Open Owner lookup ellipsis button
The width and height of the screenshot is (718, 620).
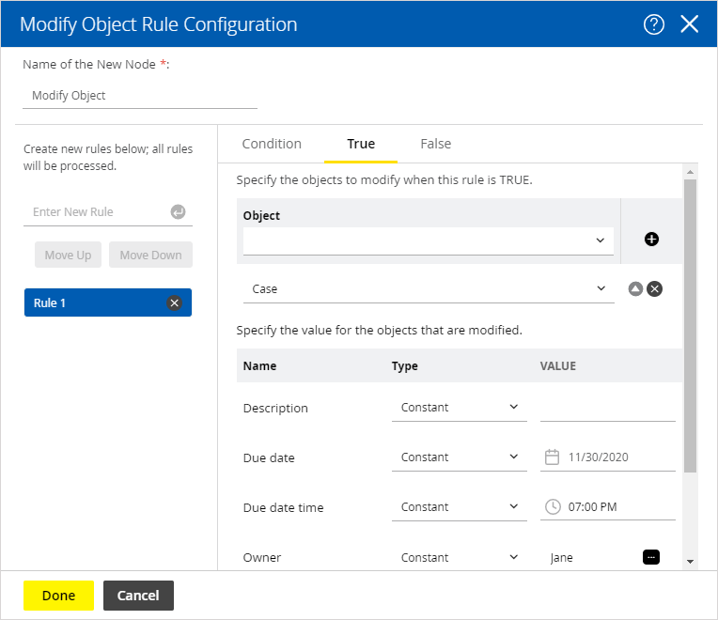point(651,557)
